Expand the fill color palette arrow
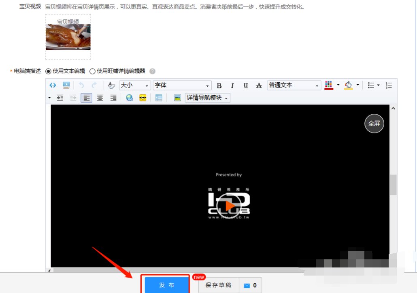 coord(358,85)
